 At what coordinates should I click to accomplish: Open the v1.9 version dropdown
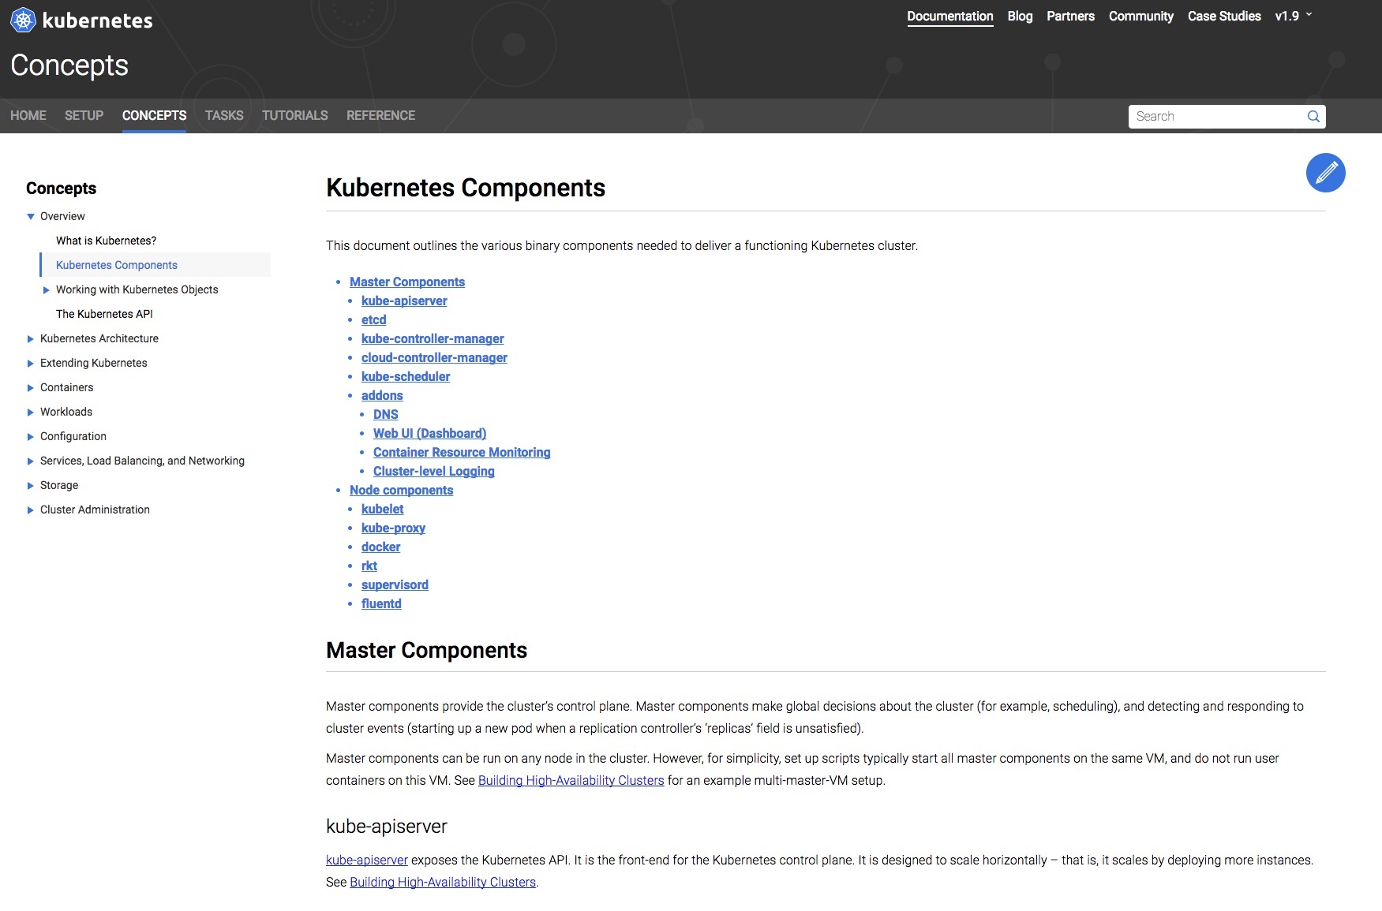(x=1293, y=16)
